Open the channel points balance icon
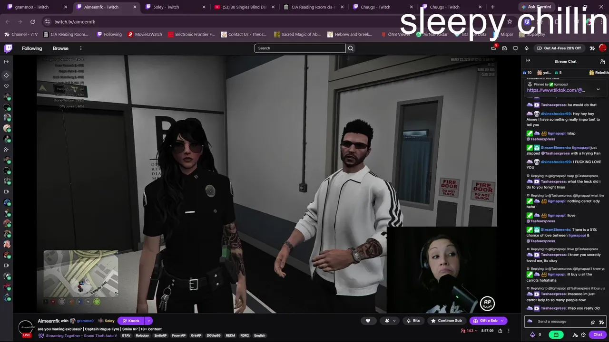 tap(532, 334)
